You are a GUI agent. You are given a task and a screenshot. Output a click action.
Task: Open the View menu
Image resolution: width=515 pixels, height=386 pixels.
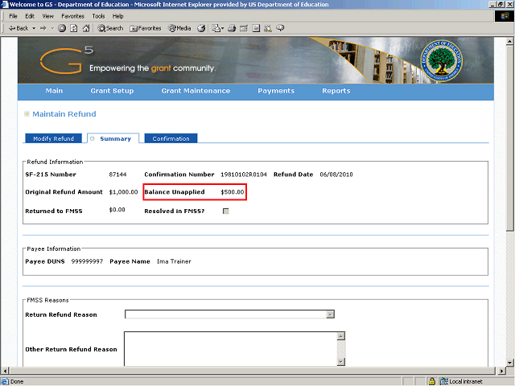pyautogui.click(x=47, y=16)
